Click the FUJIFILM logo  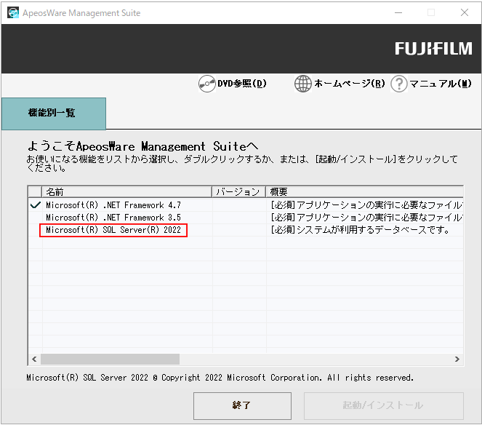pyautogui.click(x=433, y=49)
